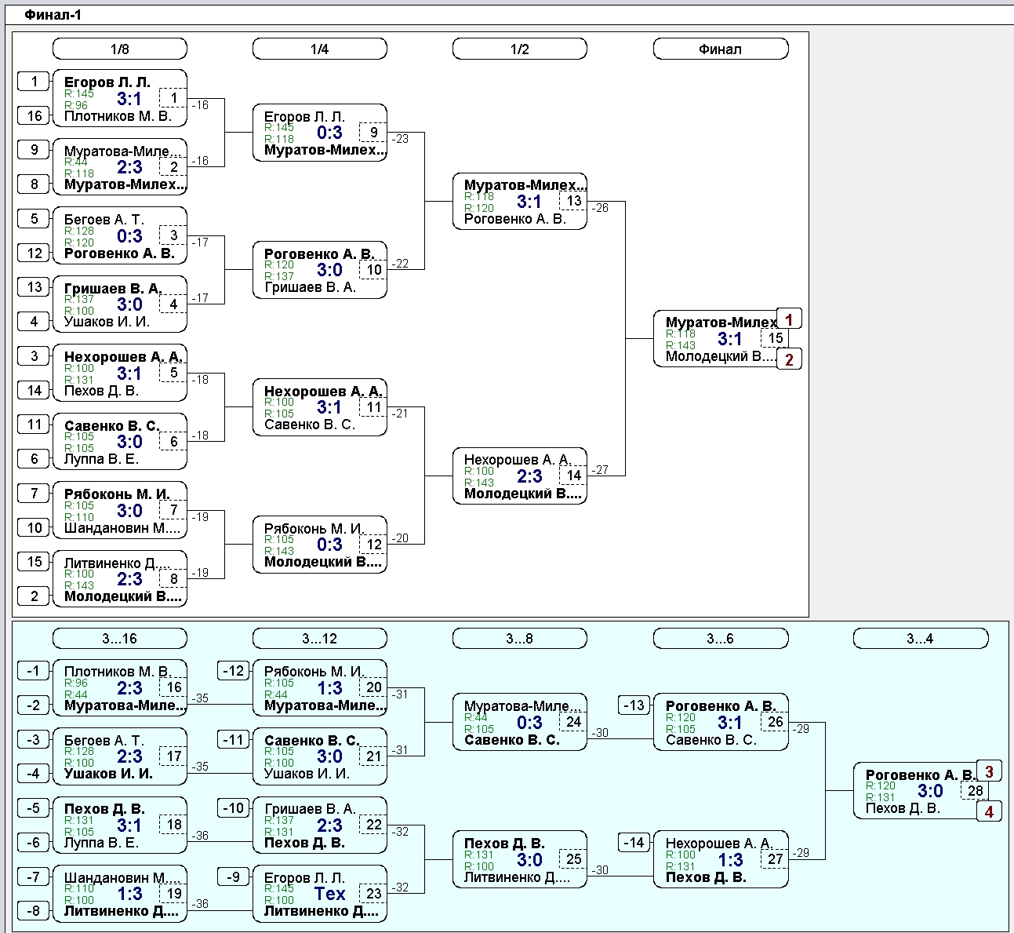Click the first place badge on final match
This screenshot has height=933, width=1014.
789,319
